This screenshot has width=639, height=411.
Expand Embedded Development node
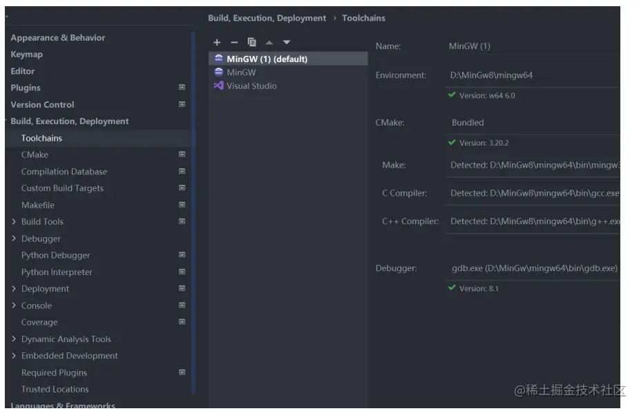tap(14, 356)
